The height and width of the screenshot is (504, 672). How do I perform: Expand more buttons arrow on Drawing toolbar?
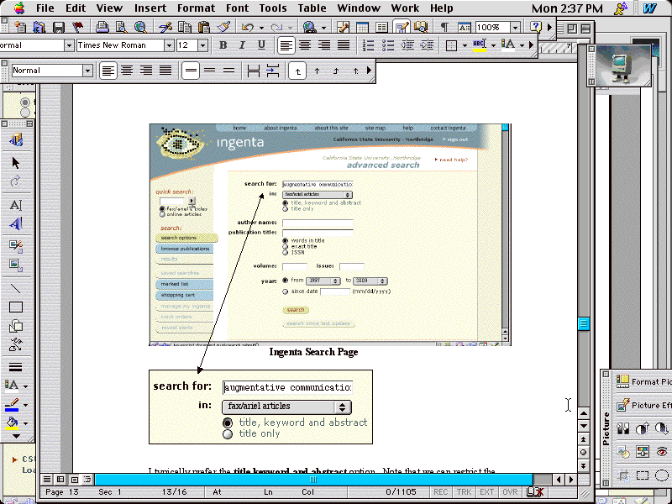(x=16, y=436)
